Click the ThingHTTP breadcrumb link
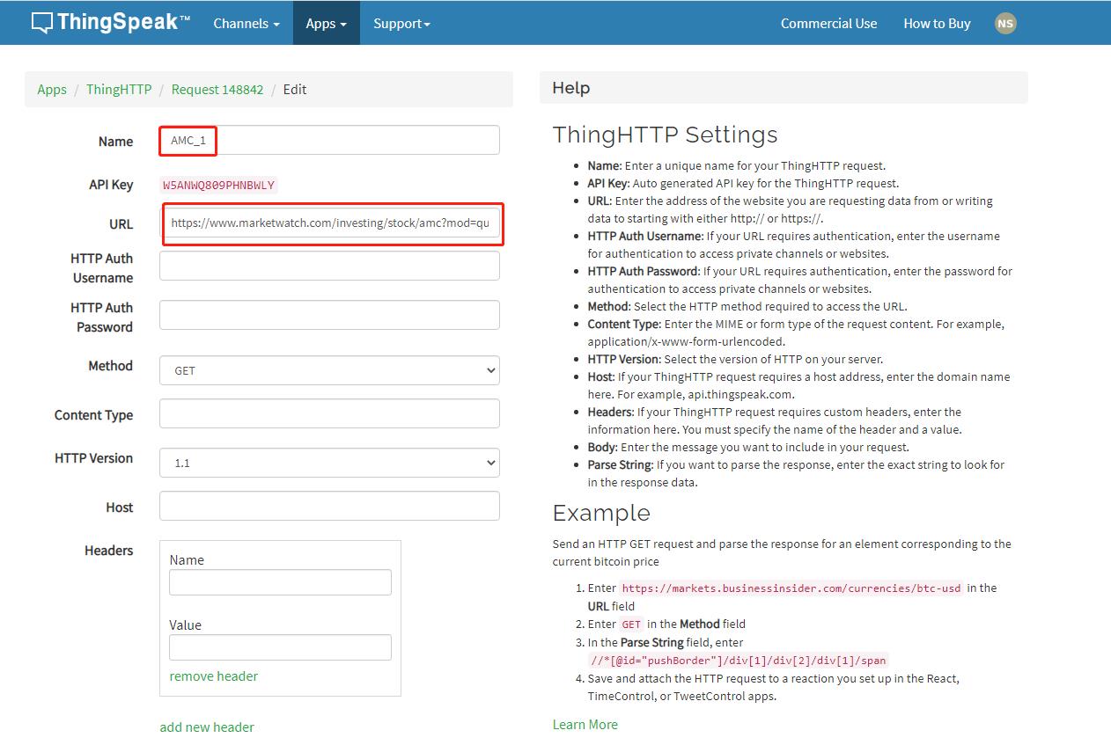Viewport: 1111px width, 745px height. click(x=119, y=90)
